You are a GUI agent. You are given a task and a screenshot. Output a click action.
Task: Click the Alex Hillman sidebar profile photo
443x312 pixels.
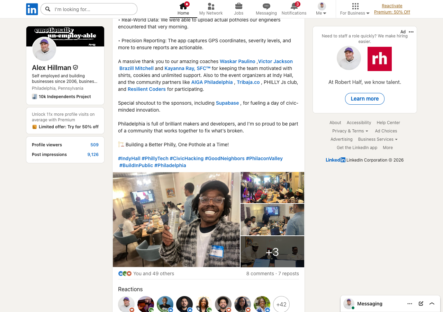pyautogui.click(x=44, y=49)
